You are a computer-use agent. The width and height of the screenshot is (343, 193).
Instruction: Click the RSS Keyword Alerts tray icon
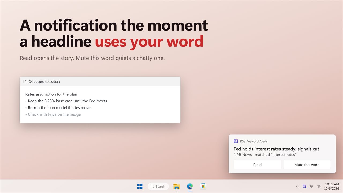click(304, 186)
